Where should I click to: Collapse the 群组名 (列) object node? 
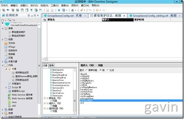point(45,98)
